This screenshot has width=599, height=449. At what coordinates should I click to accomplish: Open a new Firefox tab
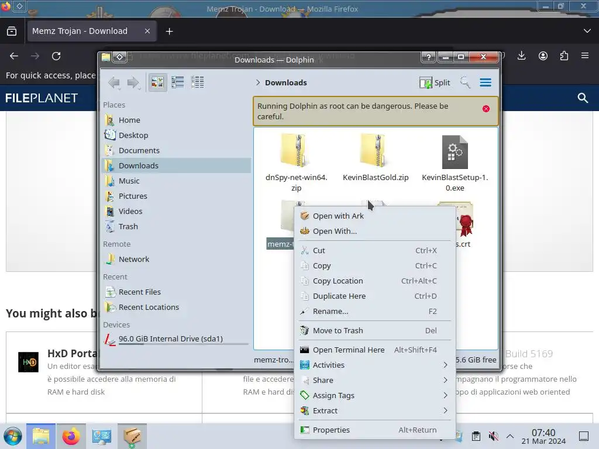click(169, 32)
